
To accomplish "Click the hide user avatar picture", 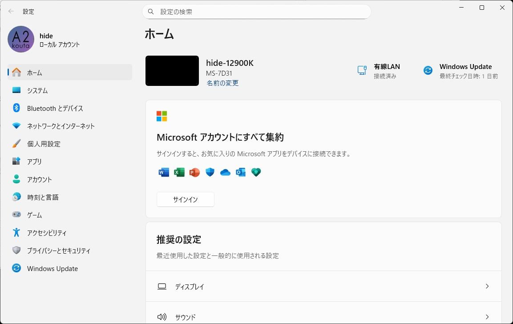I will click(x=21, y=39).
